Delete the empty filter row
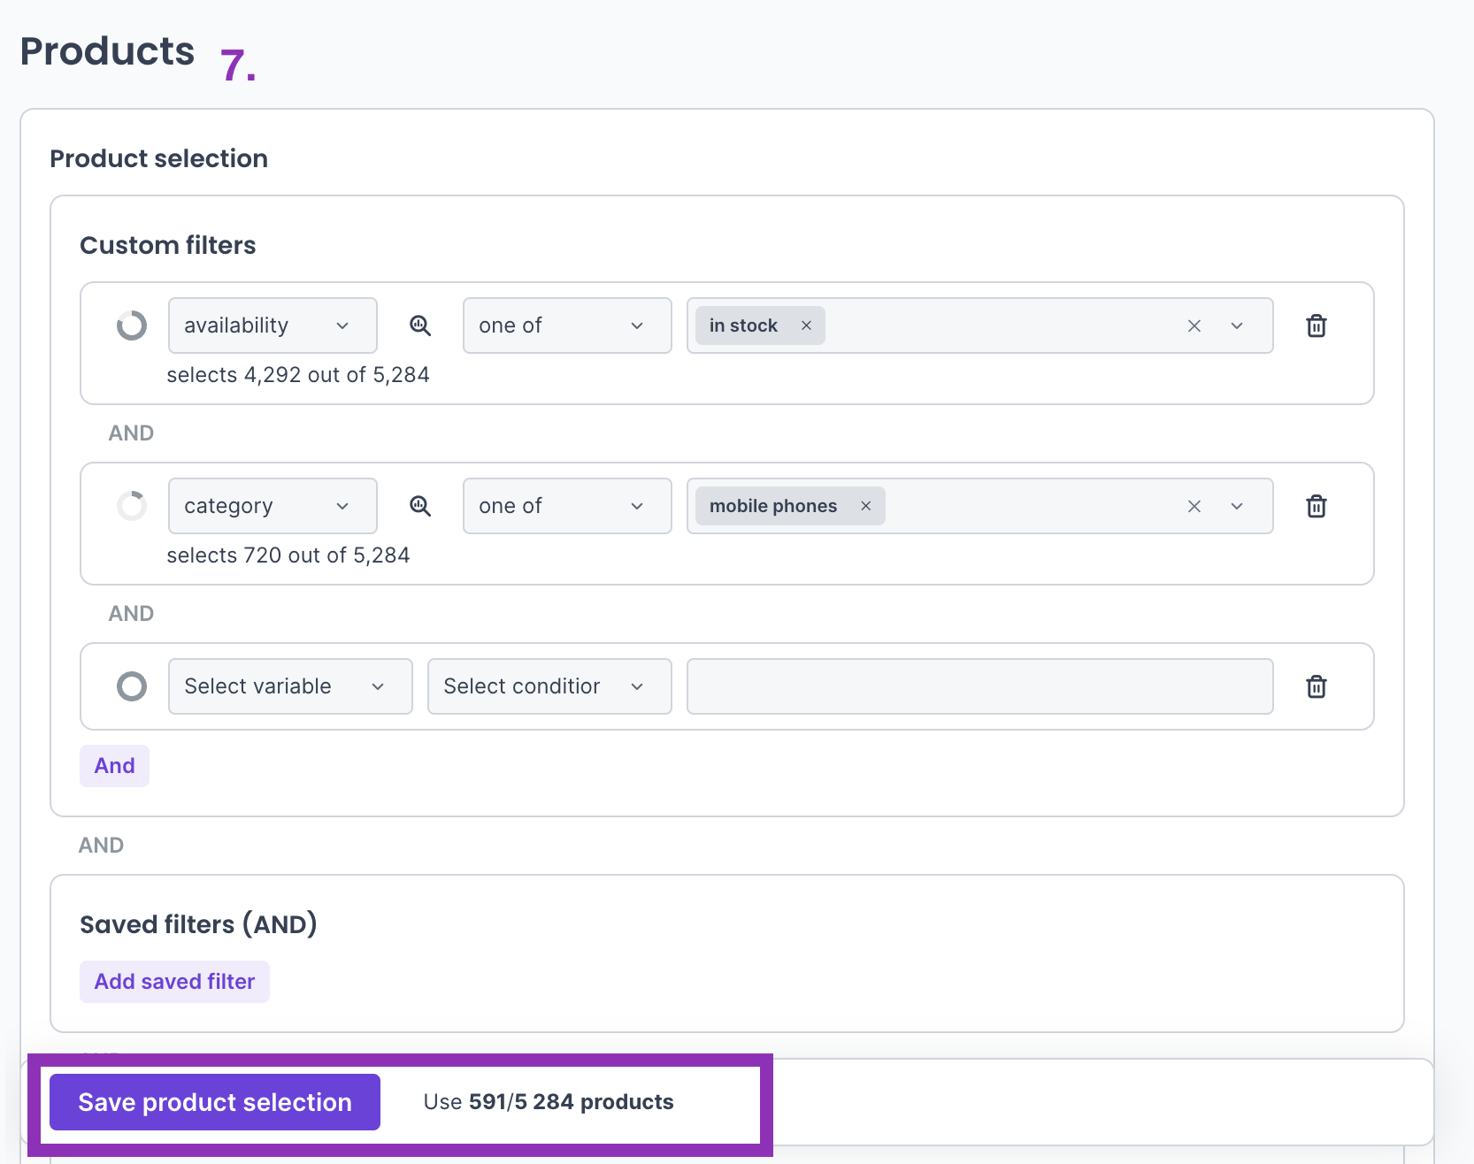Screen dimensions: 1474x1164 tap(1316, 686)
